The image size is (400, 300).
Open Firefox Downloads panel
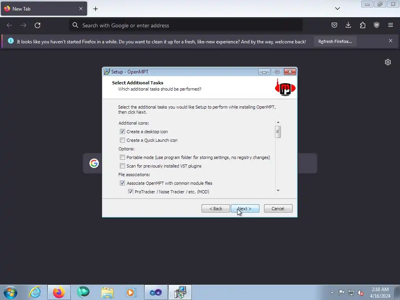coord(348,25)
